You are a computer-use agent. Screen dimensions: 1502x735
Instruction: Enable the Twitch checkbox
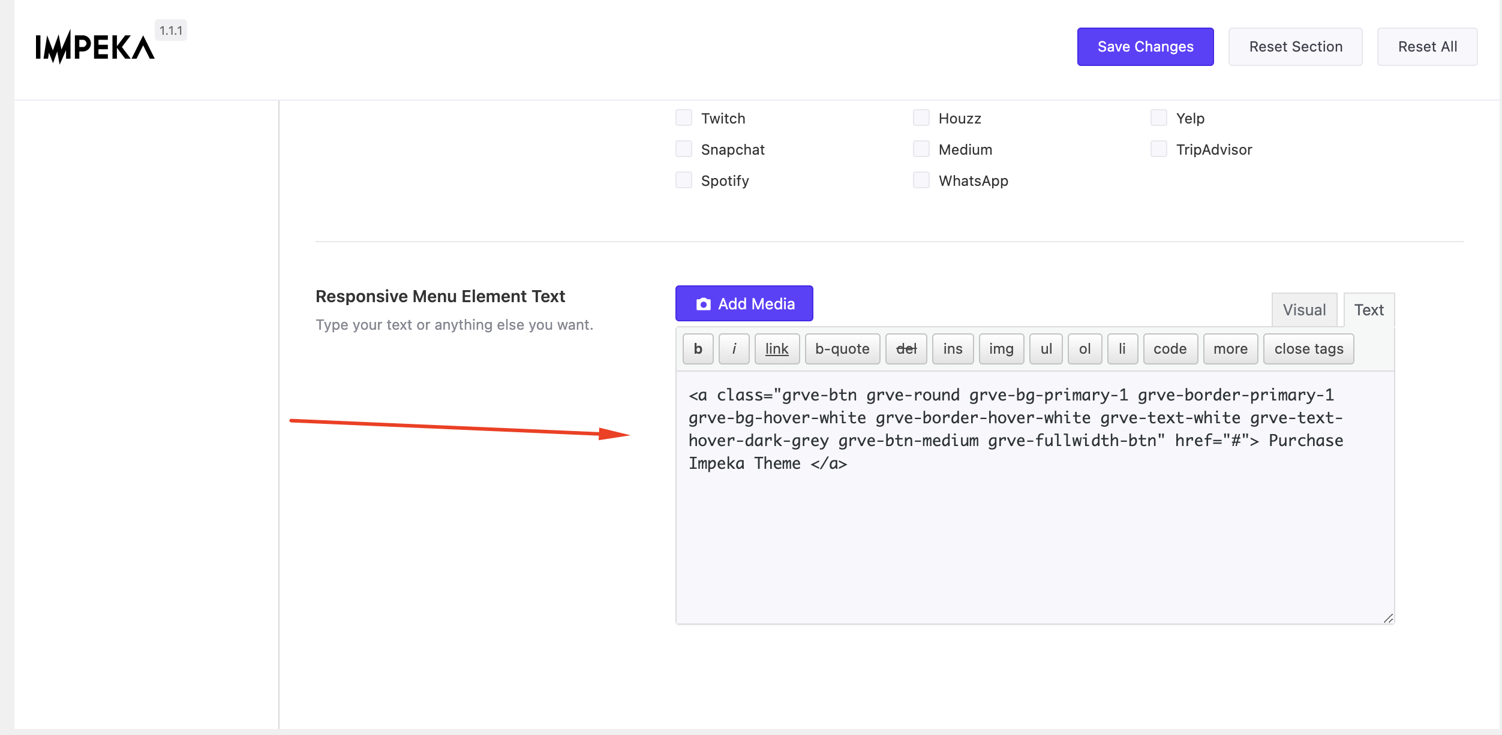684,118
